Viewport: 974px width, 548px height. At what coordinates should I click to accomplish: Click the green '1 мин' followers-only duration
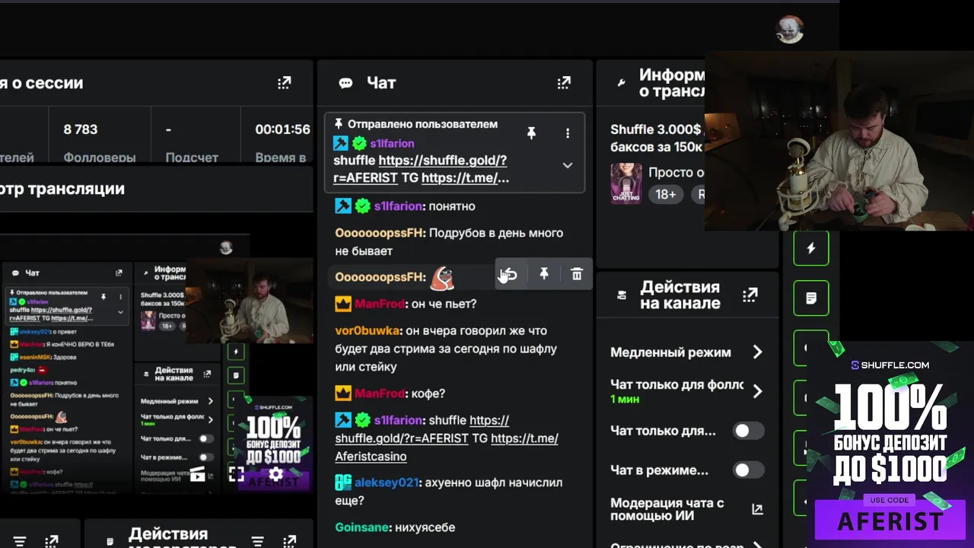625,400
